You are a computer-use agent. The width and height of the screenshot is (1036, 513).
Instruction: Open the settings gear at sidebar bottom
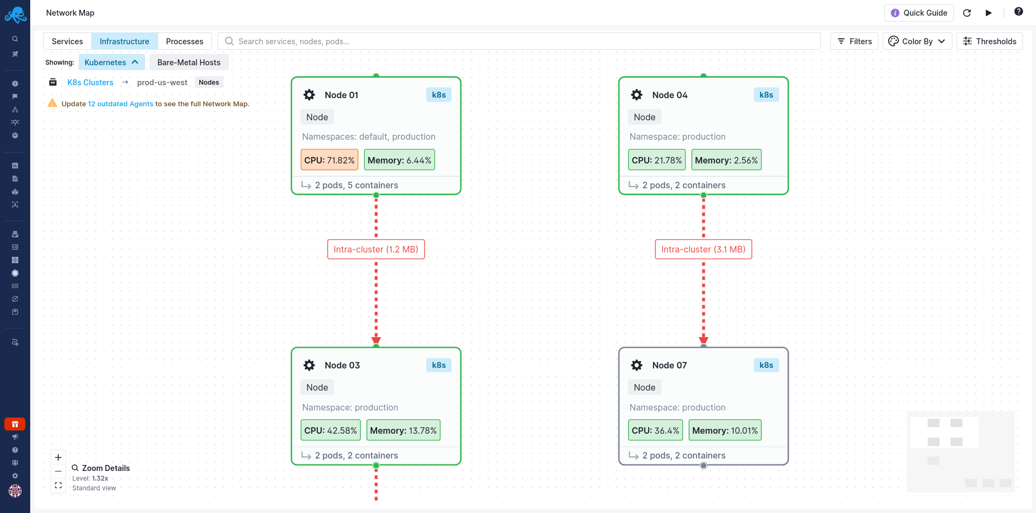(15, 476)
